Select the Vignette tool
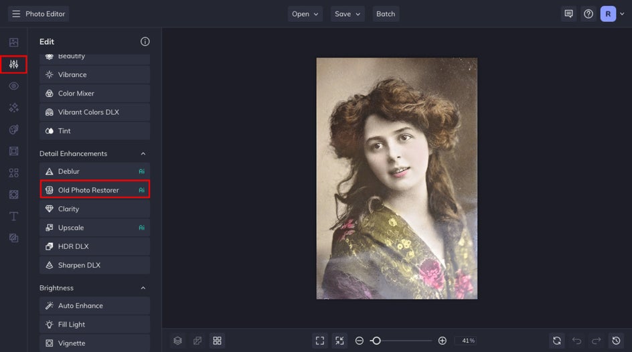Image resolution: width=632 pixels, height=352 pixels. [x=94, y=343]
